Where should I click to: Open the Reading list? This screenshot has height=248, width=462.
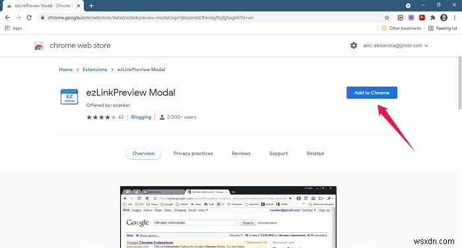[x=443, y=28]
